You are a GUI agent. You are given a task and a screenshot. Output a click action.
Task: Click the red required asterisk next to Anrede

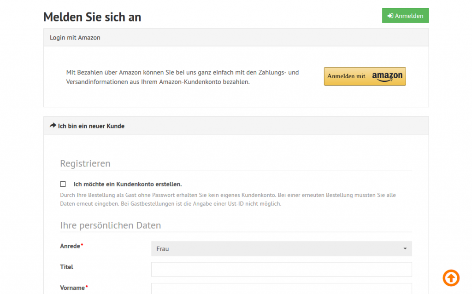point(82,246)
